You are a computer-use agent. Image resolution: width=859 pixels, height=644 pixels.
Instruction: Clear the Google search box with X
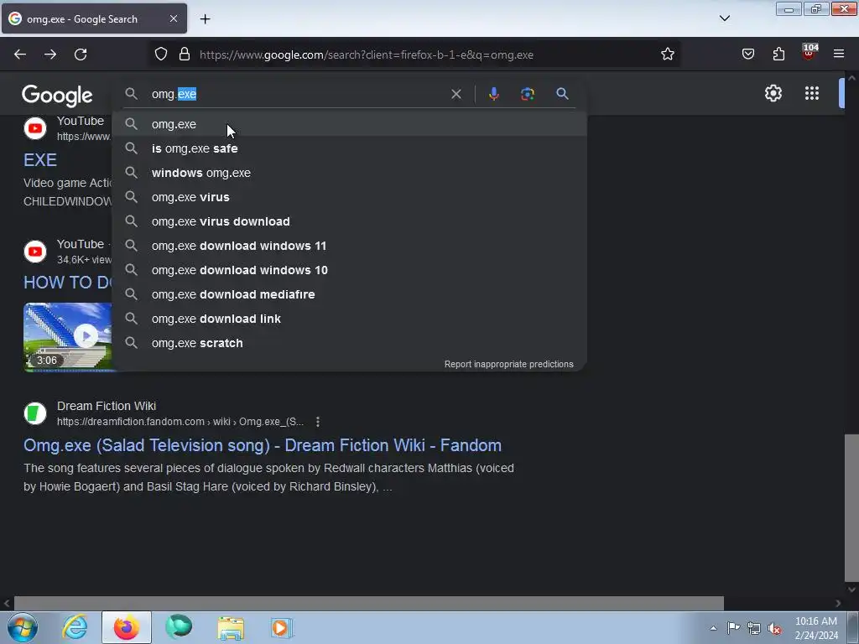coord(456,94)
